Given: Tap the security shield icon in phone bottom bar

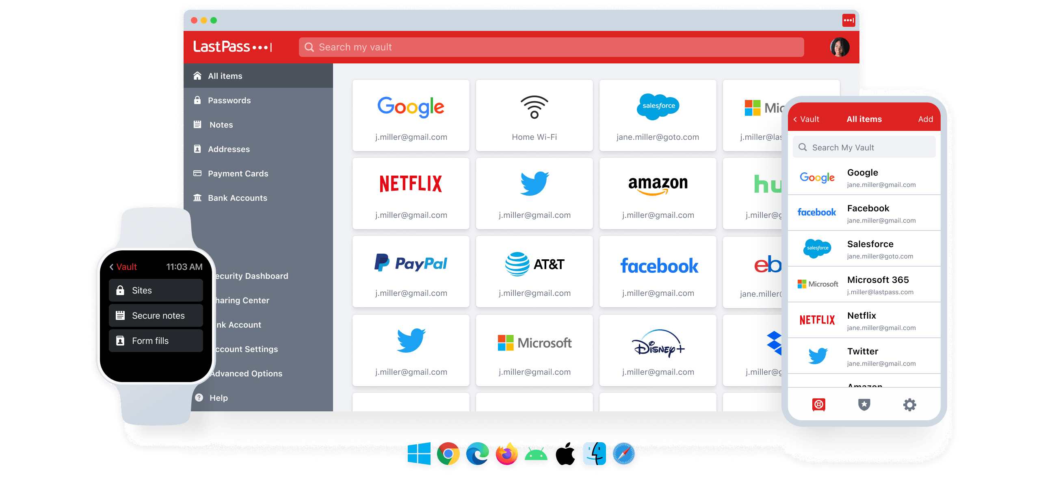Looking at the screenshot, I should tap(864, 404).
